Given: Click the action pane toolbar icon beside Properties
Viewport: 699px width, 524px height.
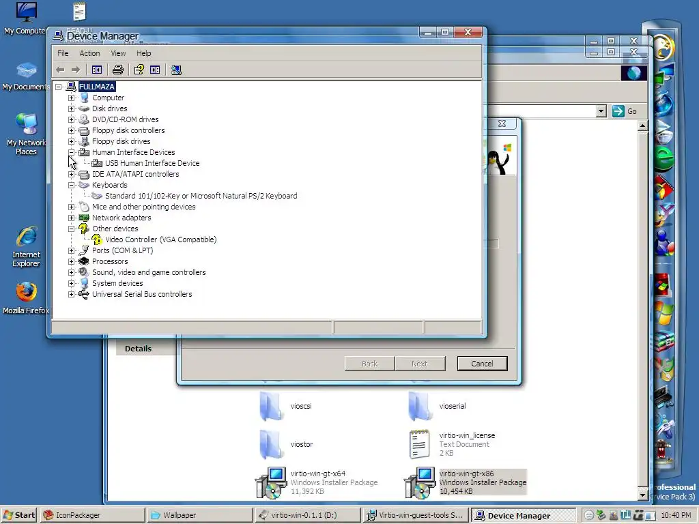Looking at the screenshot, I should point(155,70).
